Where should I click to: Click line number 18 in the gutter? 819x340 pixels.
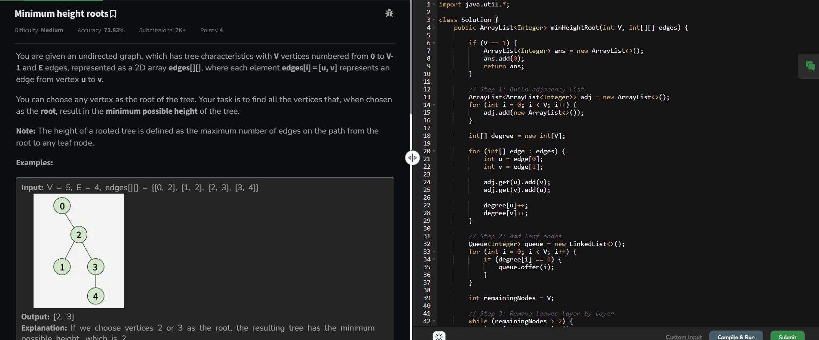click(426, 136)
